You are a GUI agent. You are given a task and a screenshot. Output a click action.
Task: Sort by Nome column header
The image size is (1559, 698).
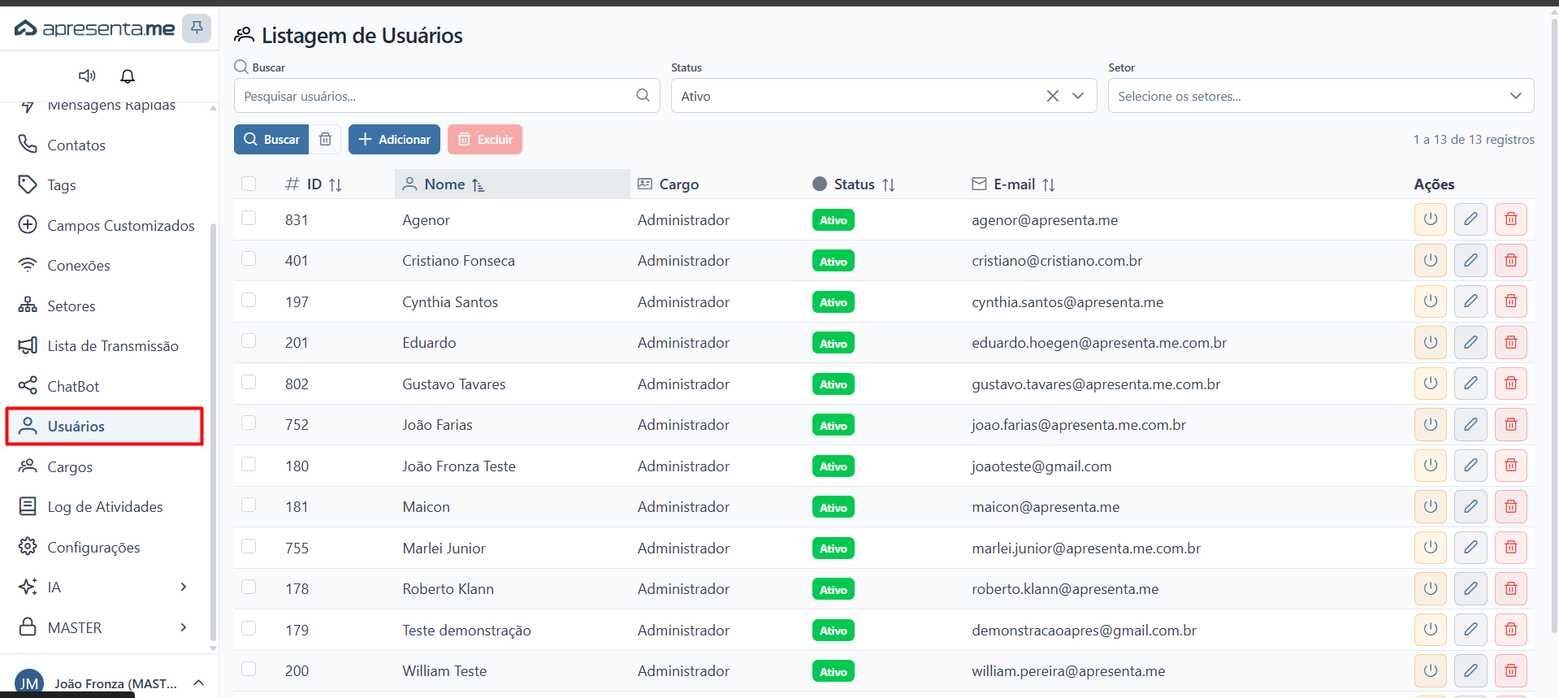[x=512, y=184]
